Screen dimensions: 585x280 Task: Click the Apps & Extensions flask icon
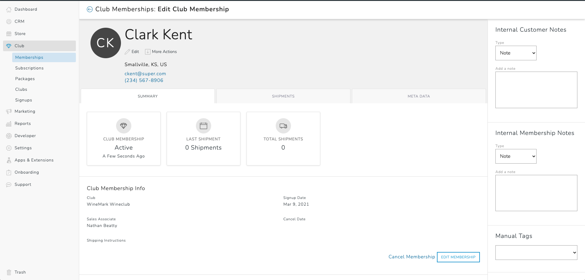point(9,160)
